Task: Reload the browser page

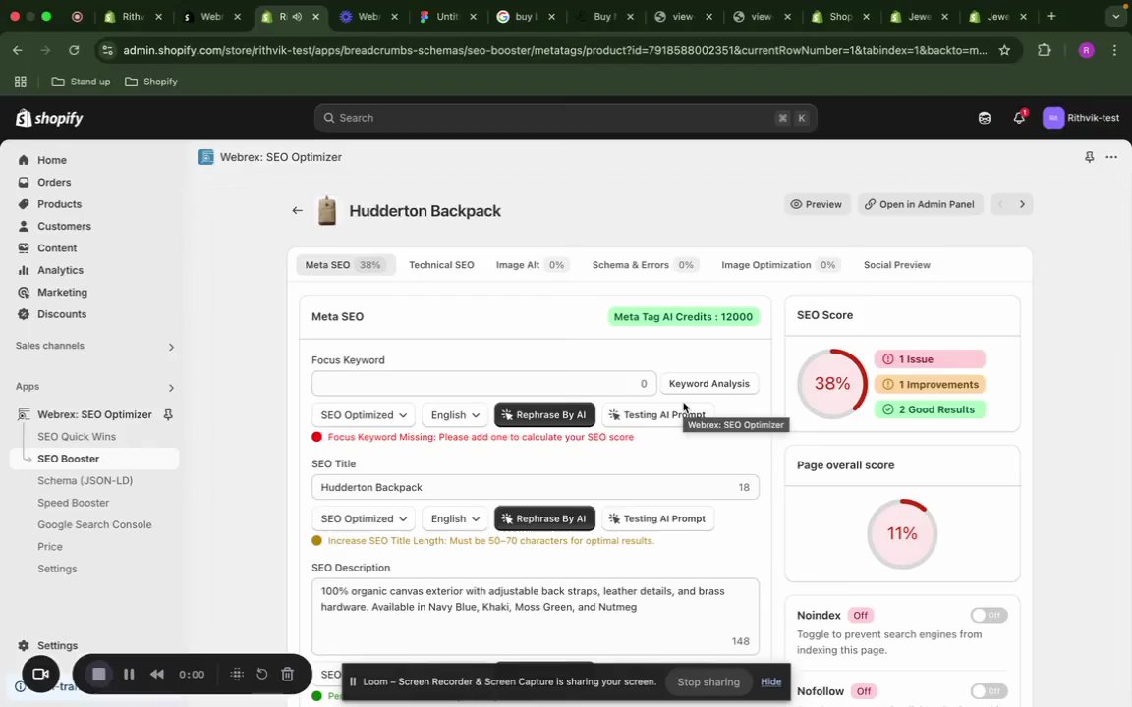Action: (74, 50)
